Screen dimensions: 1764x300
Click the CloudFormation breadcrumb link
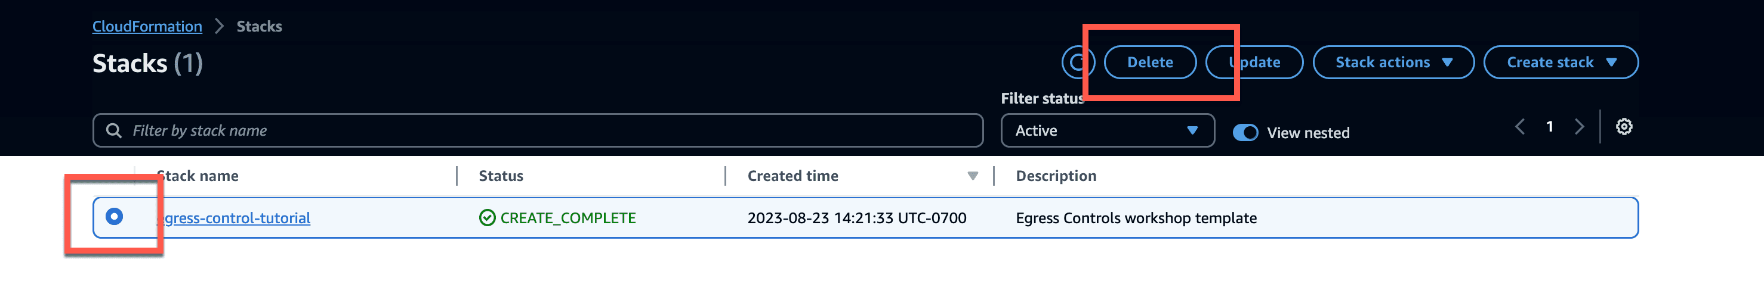(x=147, y=26)
